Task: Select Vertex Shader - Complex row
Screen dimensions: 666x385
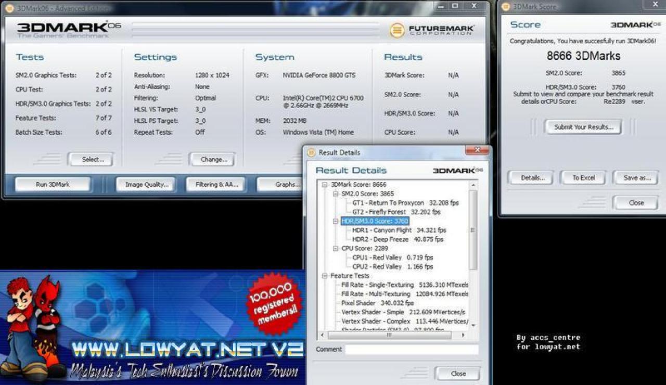Action: pyautogui.click(x=405, y=321)
